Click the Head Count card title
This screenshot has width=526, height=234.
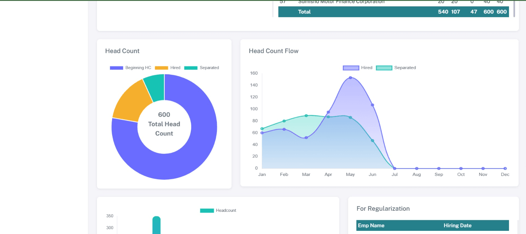(122, 51)
